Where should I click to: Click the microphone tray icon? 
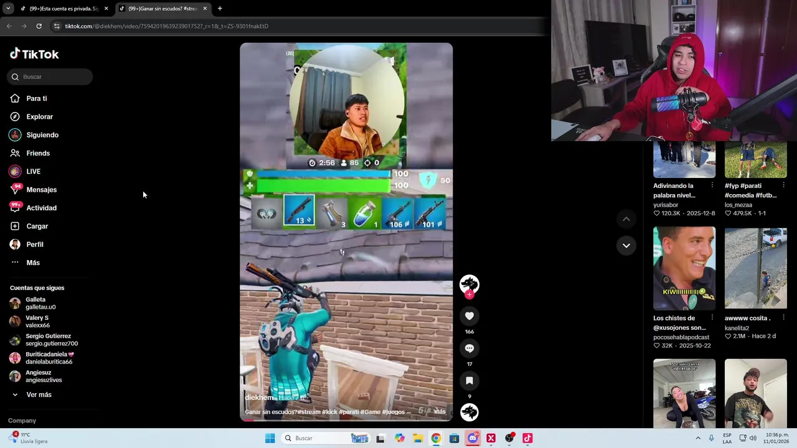point(712,438)
